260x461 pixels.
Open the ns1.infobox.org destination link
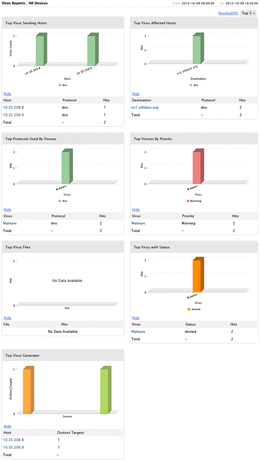[145, 107]
